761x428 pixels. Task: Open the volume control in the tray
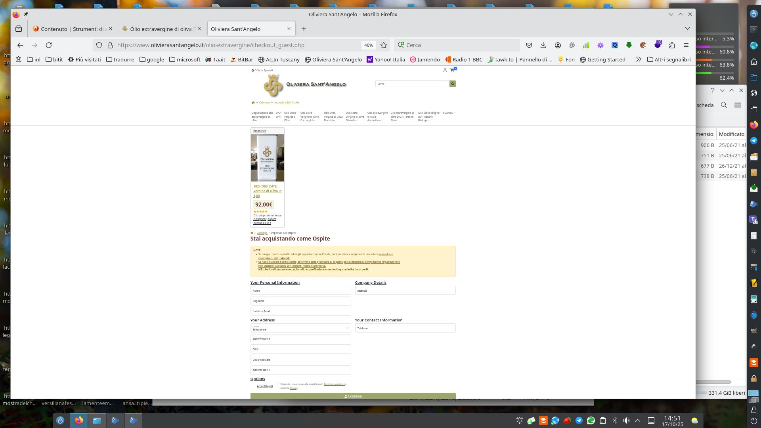coord(626,420)
